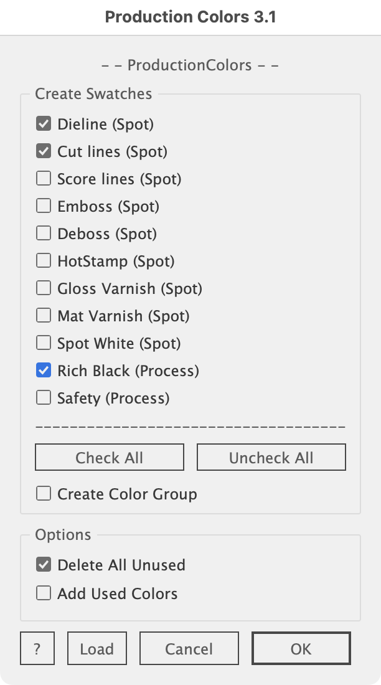The height and width of the screenshot is (685, 381).
Task: Check the HotStamp (Spot) option
Action: pos(44,261)
